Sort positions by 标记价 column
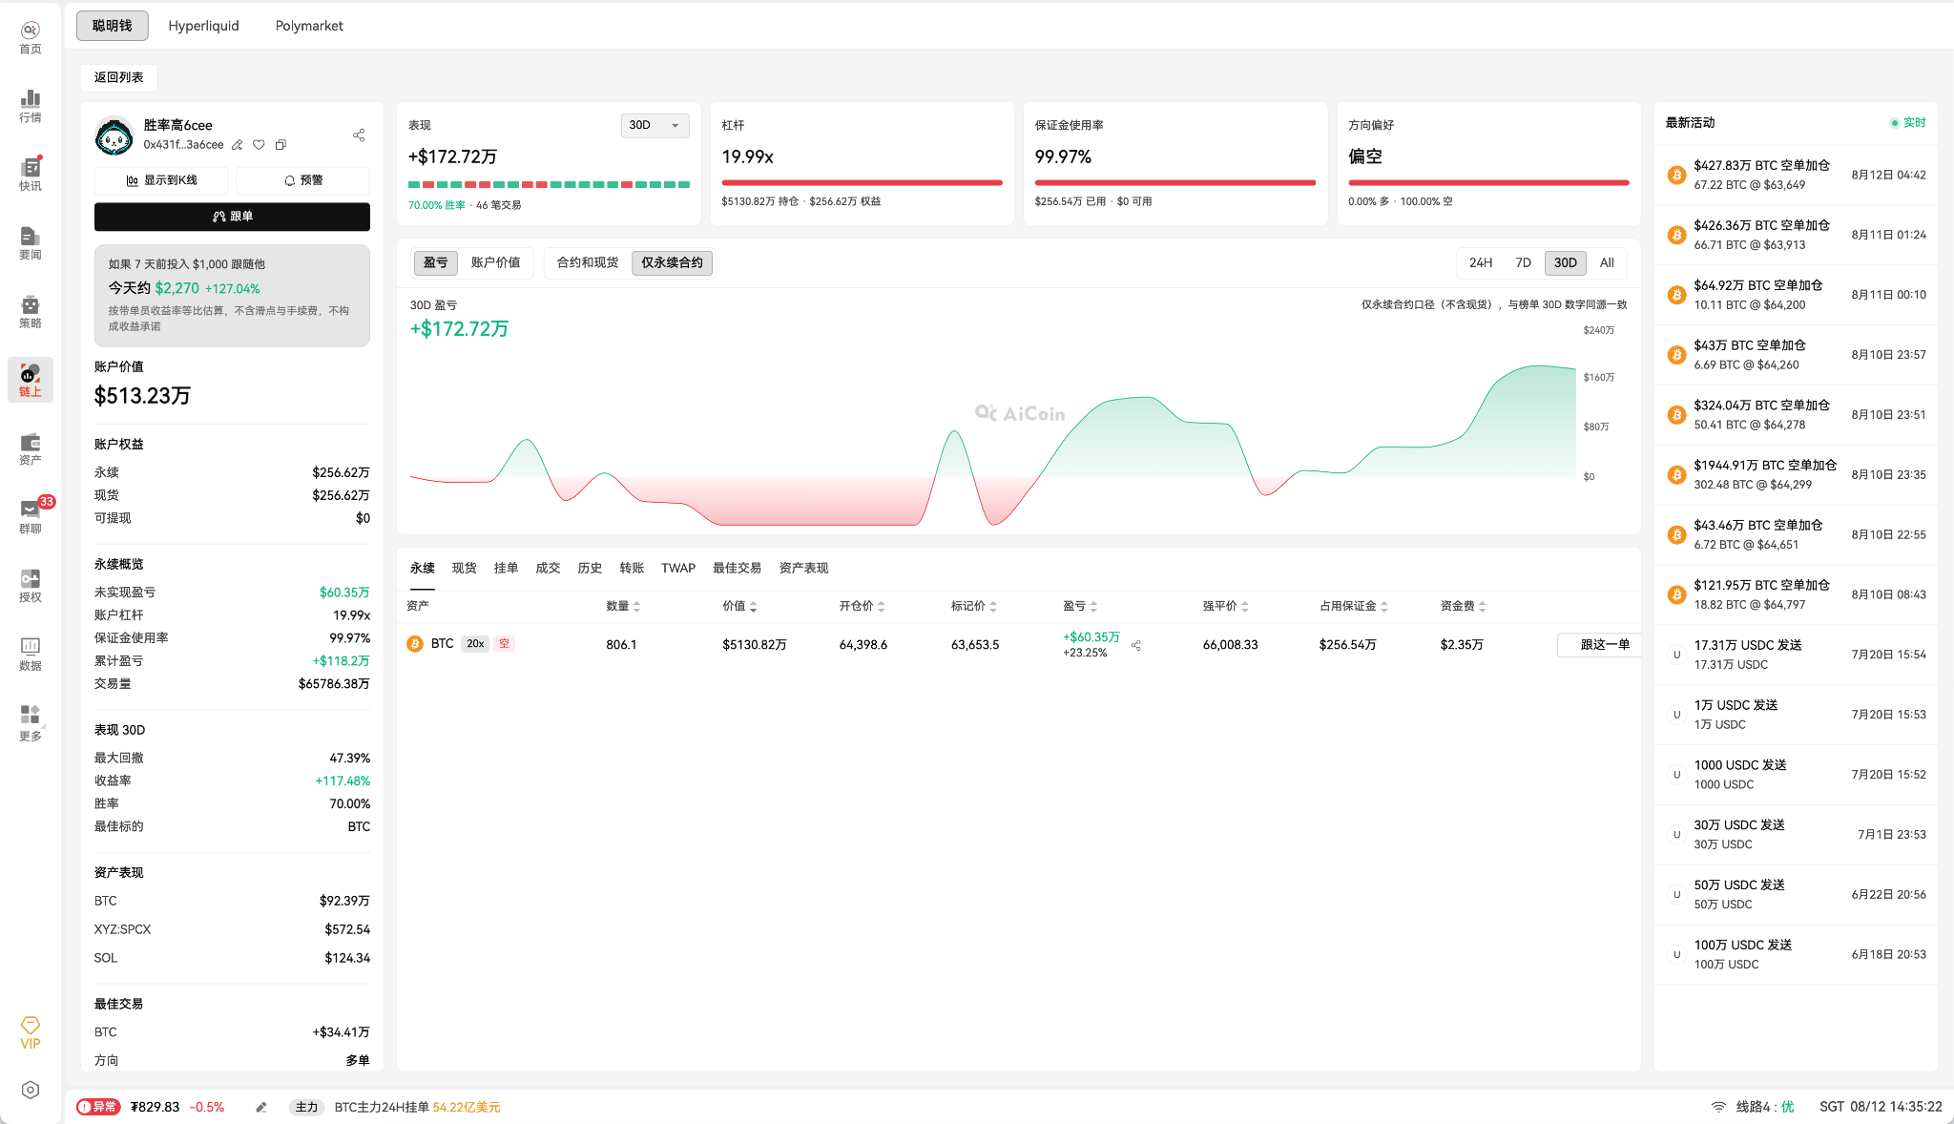This screenshot has width=1954, height=1124. [x=973, y=606]
